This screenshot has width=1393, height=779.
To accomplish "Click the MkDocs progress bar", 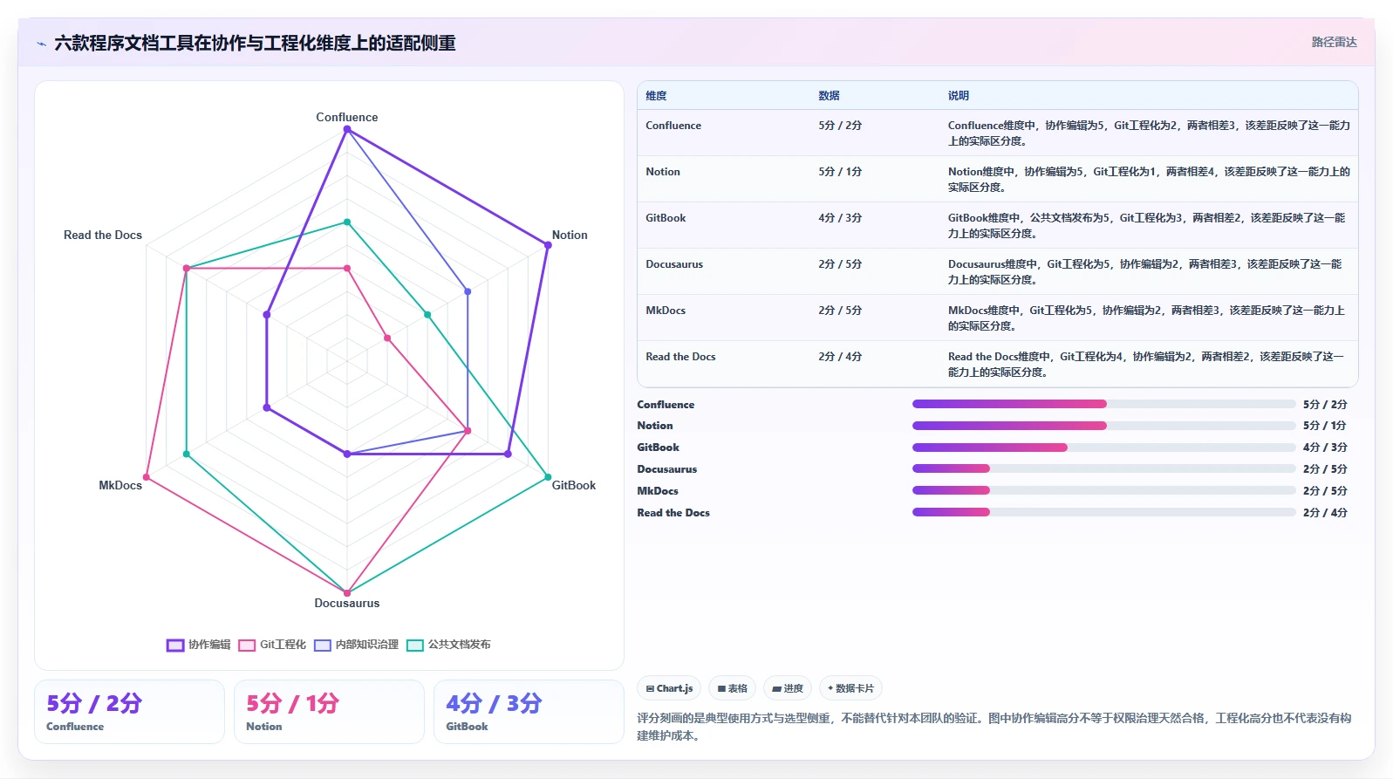I will 1103,490.
